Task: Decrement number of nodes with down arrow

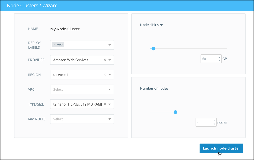Action: pyautogui.click(x=214, y=124)
